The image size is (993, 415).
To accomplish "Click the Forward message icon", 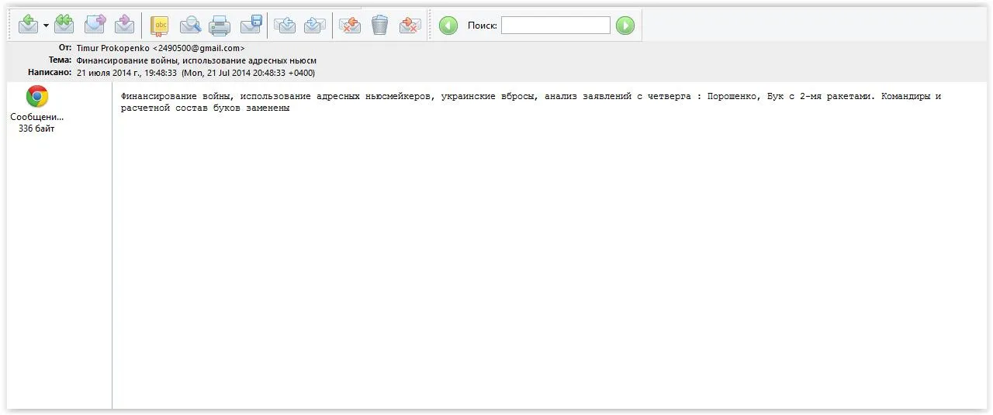I will (x=95, y=25).
